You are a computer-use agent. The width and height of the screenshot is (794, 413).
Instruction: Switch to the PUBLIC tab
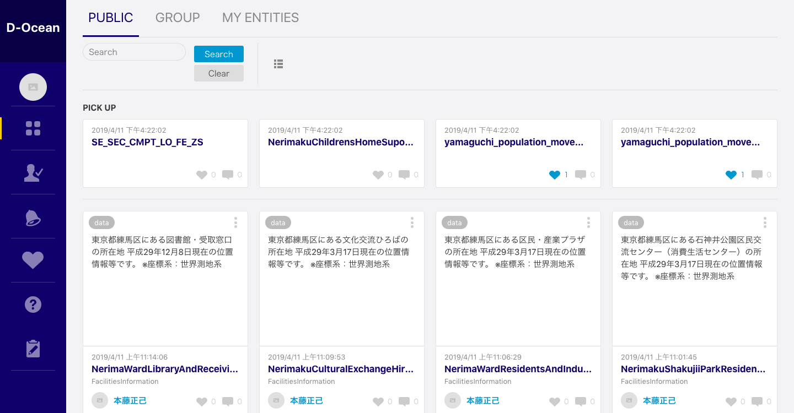[x=111, y=18]
